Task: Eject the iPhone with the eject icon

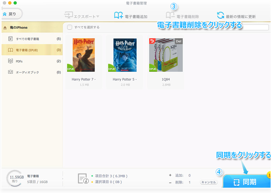Action: (5, 28)
